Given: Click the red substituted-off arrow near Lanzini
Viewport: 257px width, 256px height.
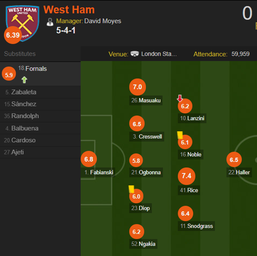Looking at the screenshot, I should [x=180, y=99].
